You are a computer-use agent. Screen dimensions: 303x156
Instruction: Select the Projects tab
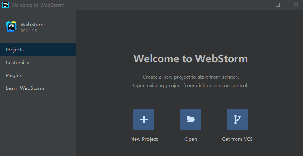[38, 49]
